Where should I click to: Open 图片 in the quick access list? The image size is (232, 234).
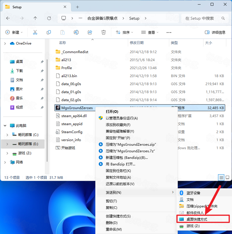[19, 89]
